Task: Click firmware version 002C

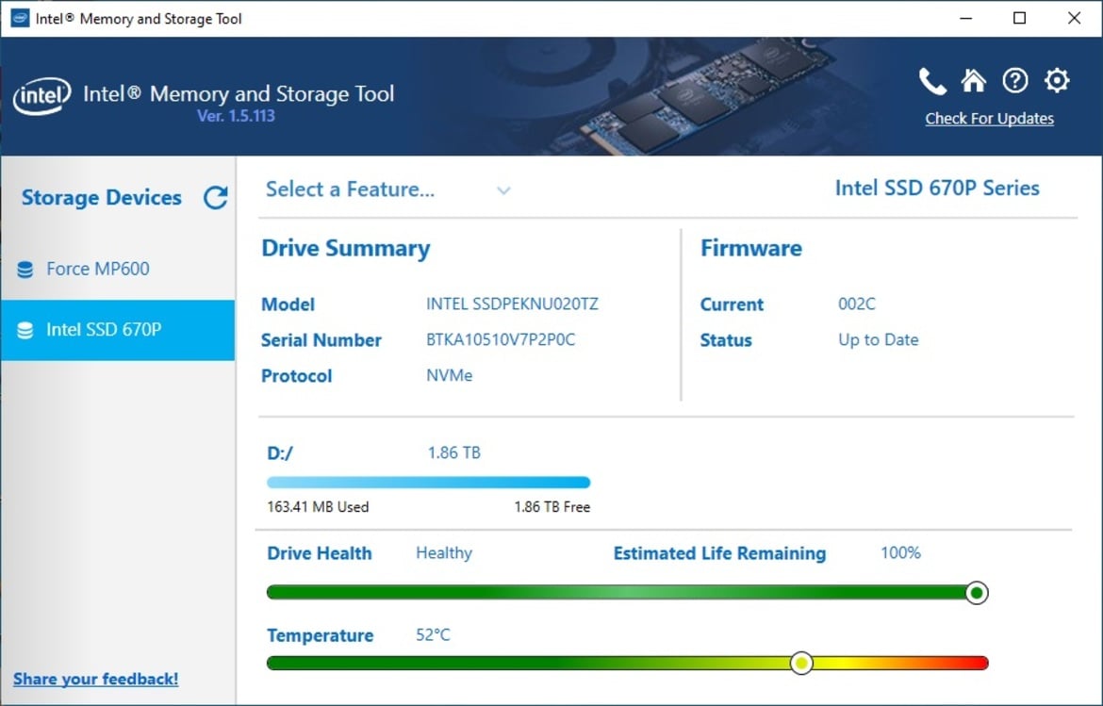Action: [x=857, y=304]
